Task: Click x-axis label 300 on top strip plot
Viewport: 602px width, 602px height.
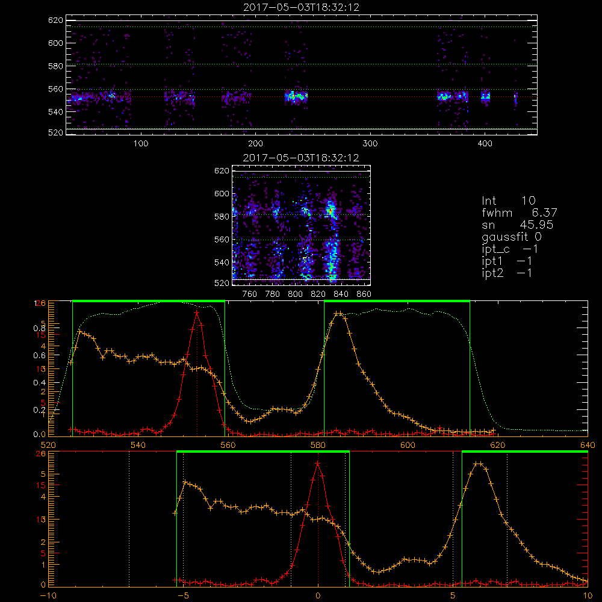Action: coord(370,144)
